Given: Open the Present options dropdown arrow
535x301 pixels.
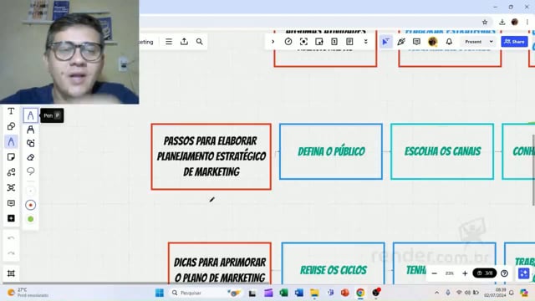Looking at the screenshot, I should tap(492, 42).
